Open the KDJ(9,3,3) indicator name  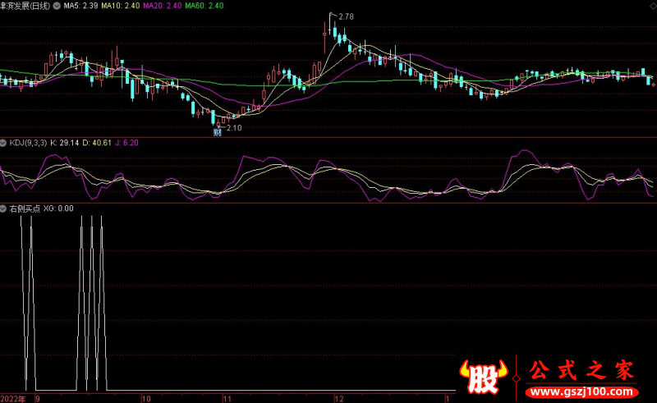tap(28, 142)
